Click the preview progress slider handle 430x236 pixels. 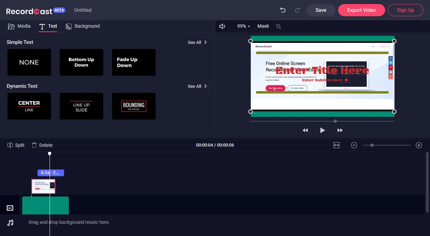click(x=335, y=121)
